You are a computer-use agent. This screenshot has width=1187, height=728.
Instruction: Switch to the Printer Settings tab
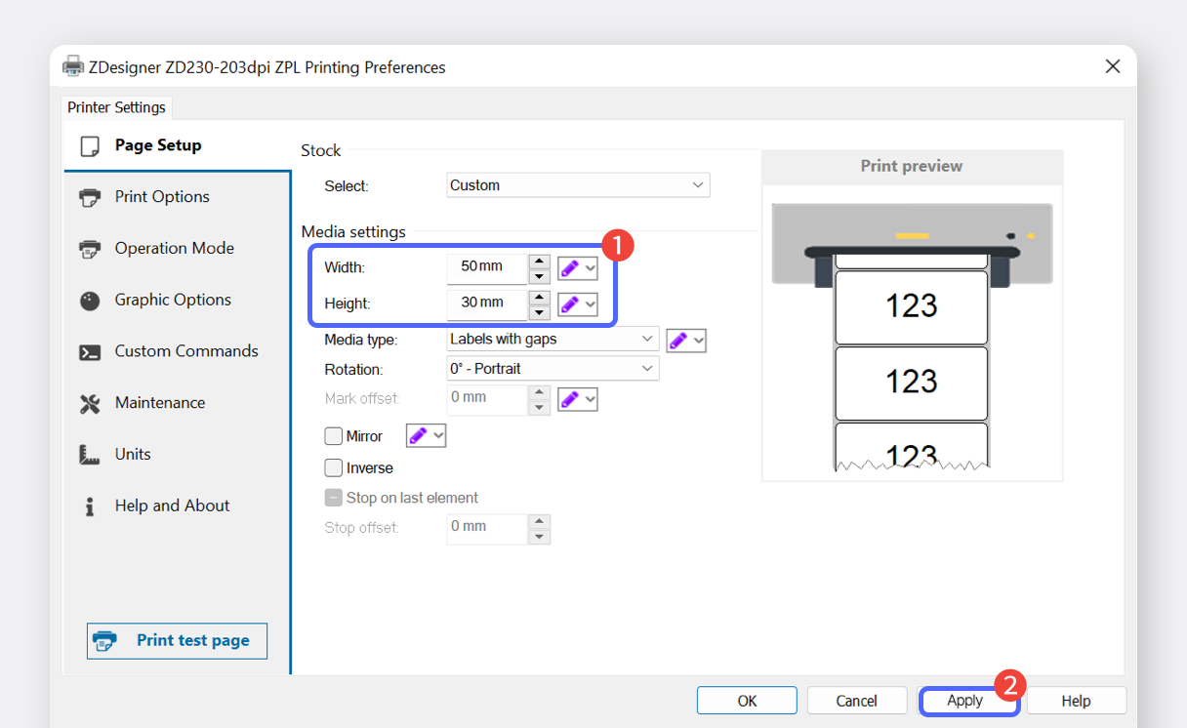117,107
